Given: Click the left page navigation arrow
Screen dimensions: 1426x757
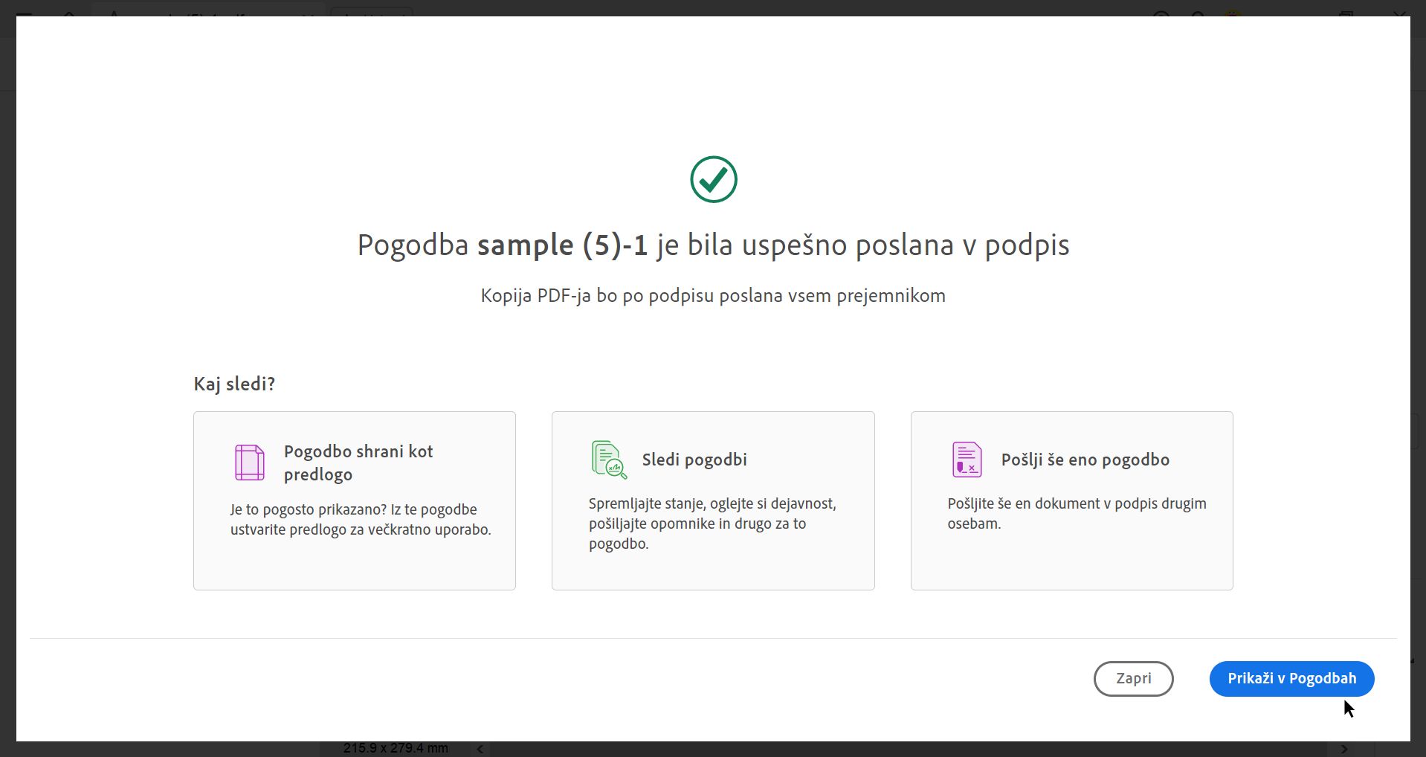Looking at the screenshot, I should point(479,749).
